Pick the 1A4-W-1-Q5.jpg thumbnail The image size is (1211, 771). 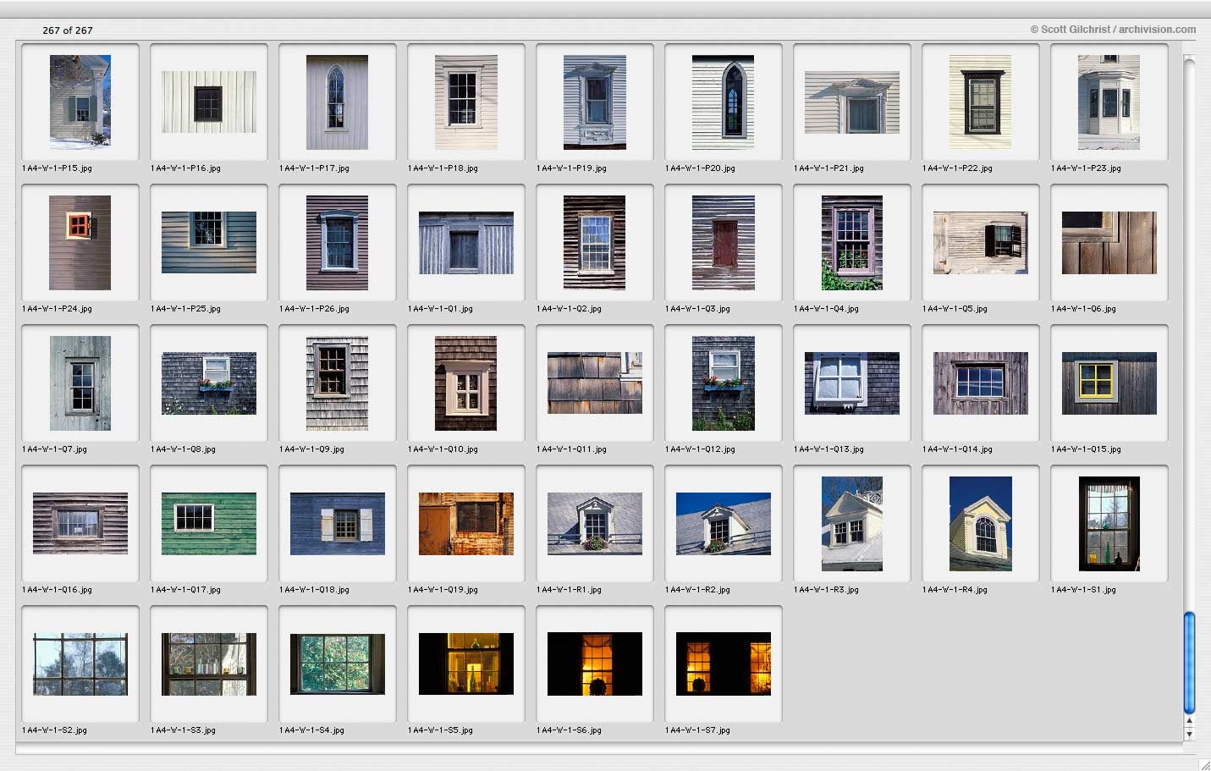(981, 242)
